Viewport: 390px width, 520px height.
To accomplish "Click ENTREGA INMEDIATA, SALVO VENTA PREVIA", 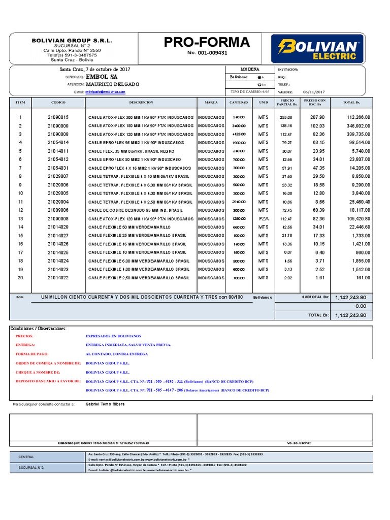I will coord(128,345).
